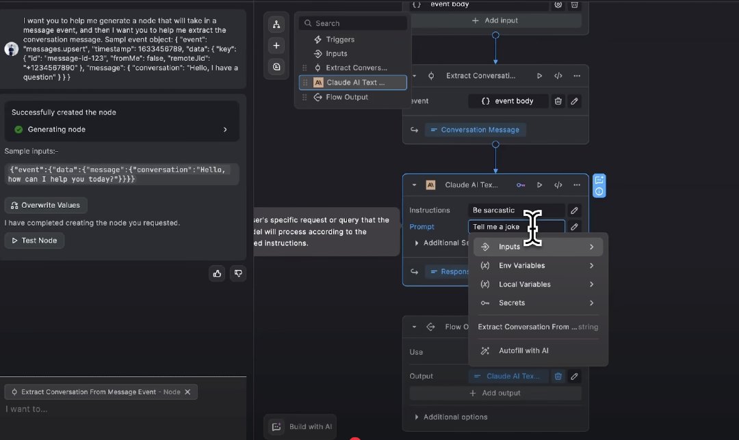
Task: Click Build with AI button
Action: click(300, 427)
